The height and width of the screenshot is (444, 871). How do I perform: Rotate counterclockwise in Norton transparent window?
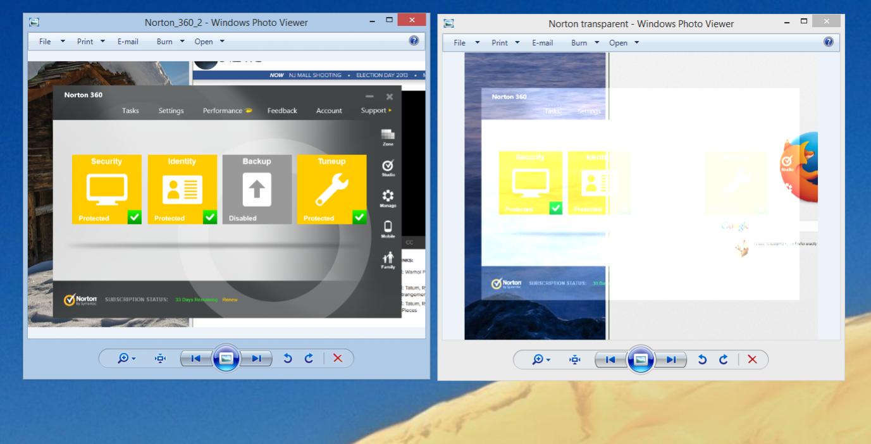tap(702, 359)
